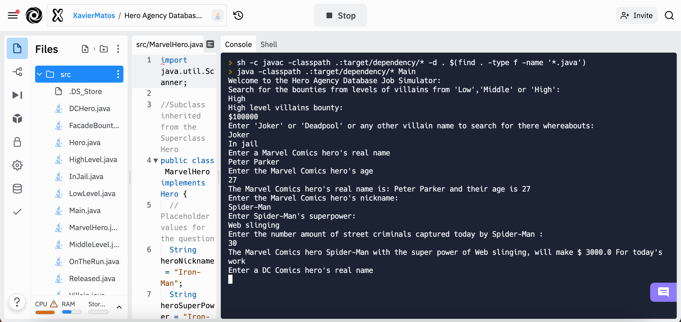The height and width of the screenshot is (322, 681).
Task: Toggle the files panel sidebar icon
Action: click(17, 48)
